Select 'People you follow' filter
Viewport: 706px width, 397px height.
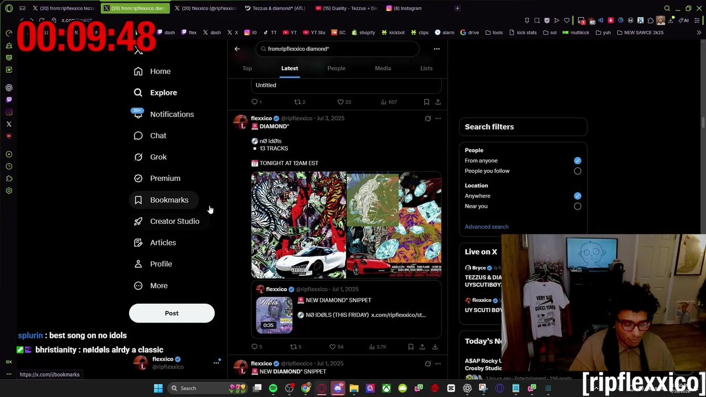(577, 171)
